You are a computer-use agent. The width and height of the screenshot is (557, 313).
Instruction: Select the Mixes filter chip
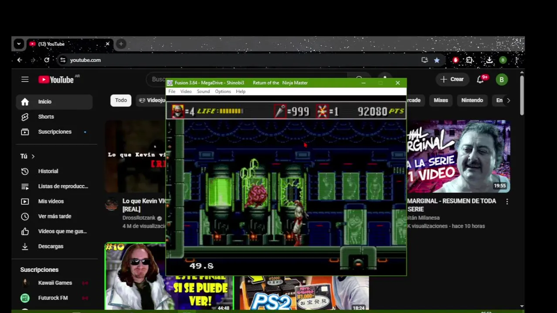pos(441,100)
